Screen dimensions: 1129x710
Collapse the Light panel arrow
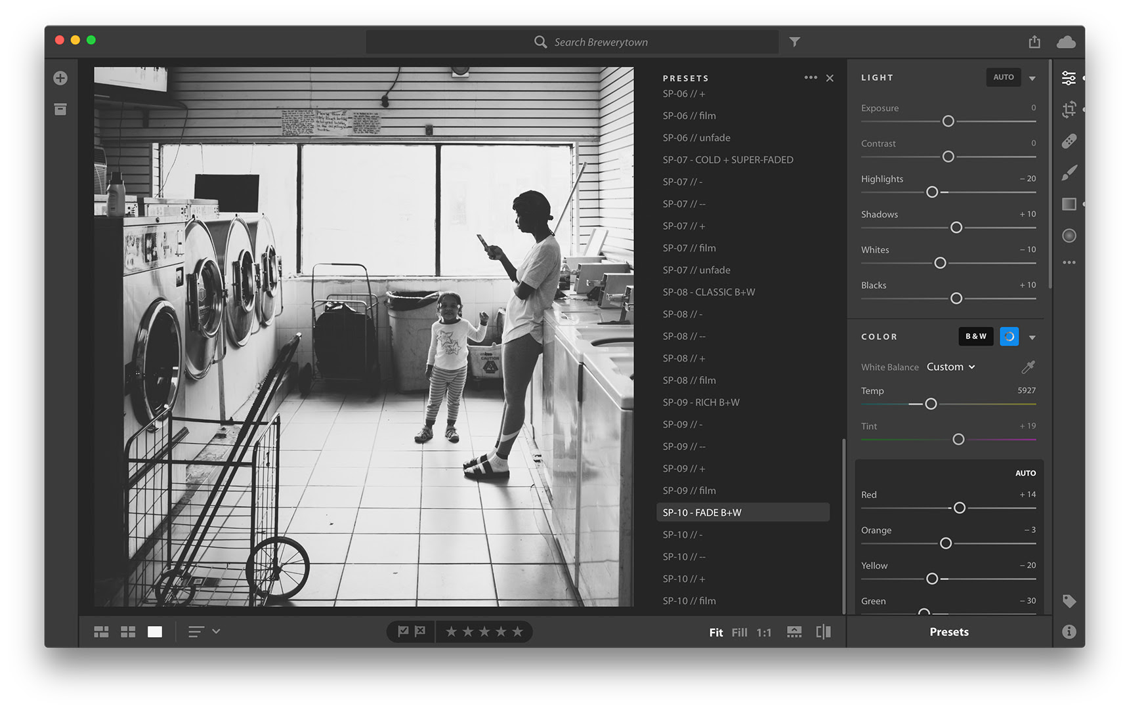(1033, 78)
